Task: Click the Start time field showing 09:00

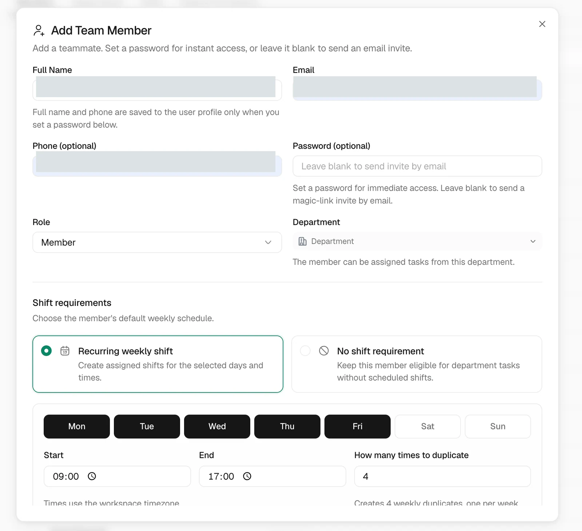Action: [117, 476]
